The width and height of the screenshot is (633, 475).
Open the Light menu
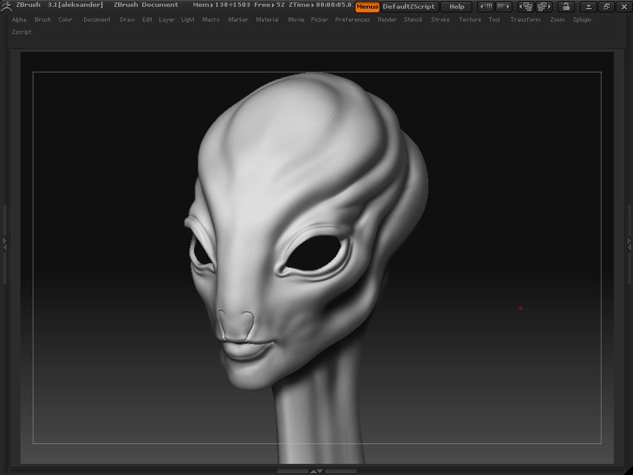click(x=188, y=19)
